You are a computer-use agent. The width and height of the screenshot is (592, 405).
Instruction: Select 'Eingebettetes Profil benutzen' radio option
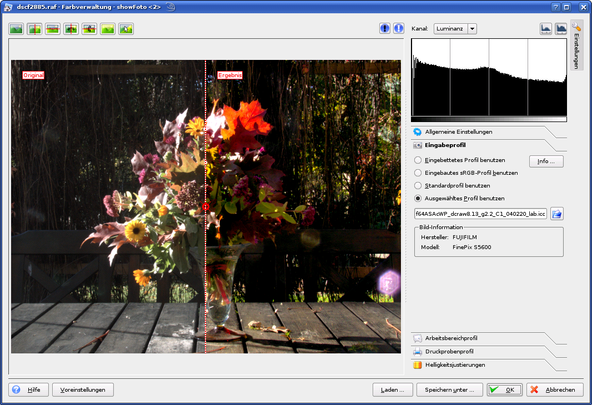418,160
